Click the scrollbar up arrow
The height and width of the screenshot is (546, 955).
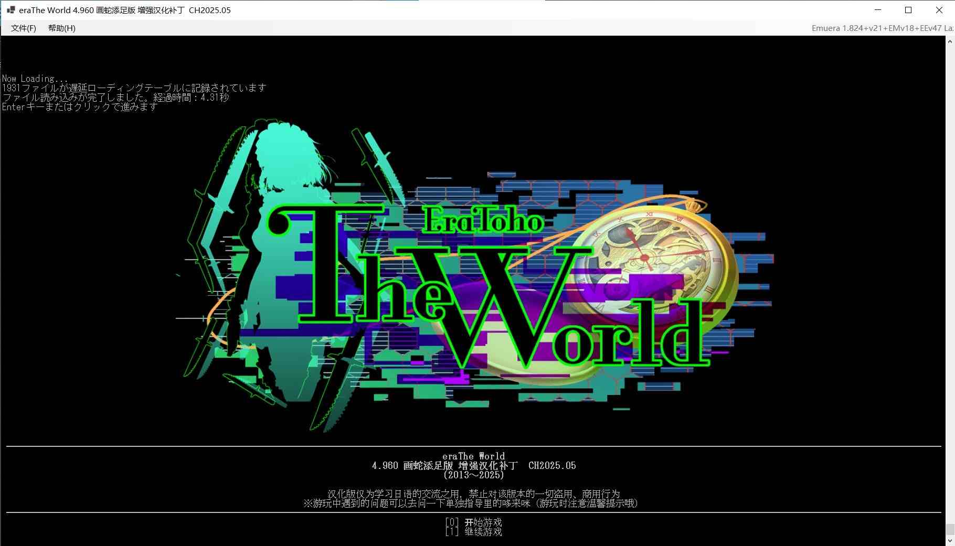pyautogui.click(x=950, y=42)
